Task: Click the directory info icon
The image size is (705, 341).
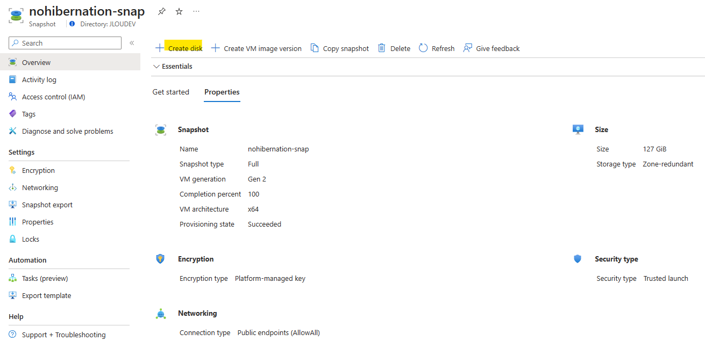Action: 73,24
